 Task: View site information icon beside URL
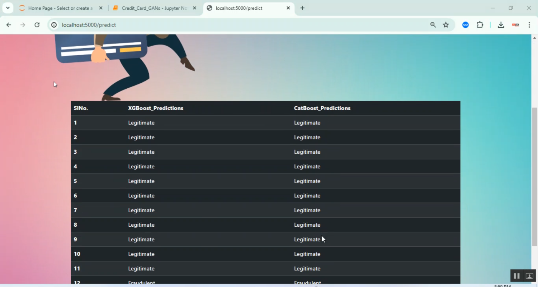click(x=54, y=25)
